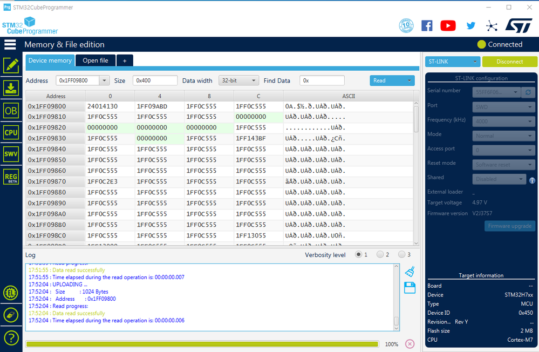Viewport: 539px width, 352px height.
Task: Select cell 24014130 in row 0x1FF09800
Action: [110, 106]
